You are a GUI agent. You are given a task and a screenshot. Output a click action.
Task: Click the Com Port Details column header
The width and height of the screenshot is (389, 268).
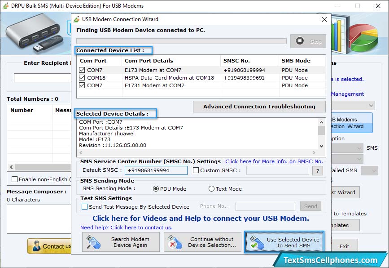(171, 61)
